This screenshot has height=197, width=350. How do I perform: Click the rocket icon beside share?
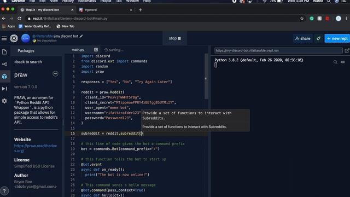click(318, 38)
